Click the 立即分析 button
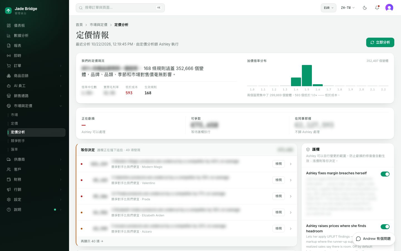The image size is (401, 251). click(380, 42)
